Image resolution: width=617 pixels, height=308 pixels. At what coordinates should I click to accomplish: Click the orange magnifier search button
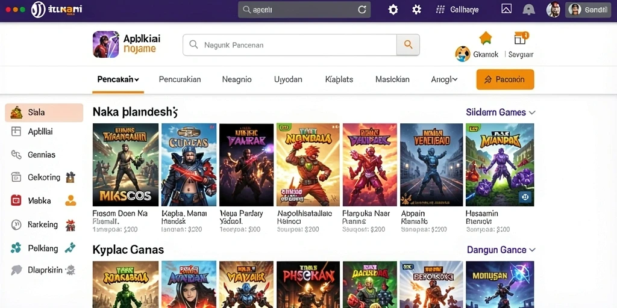pos(408,45)
